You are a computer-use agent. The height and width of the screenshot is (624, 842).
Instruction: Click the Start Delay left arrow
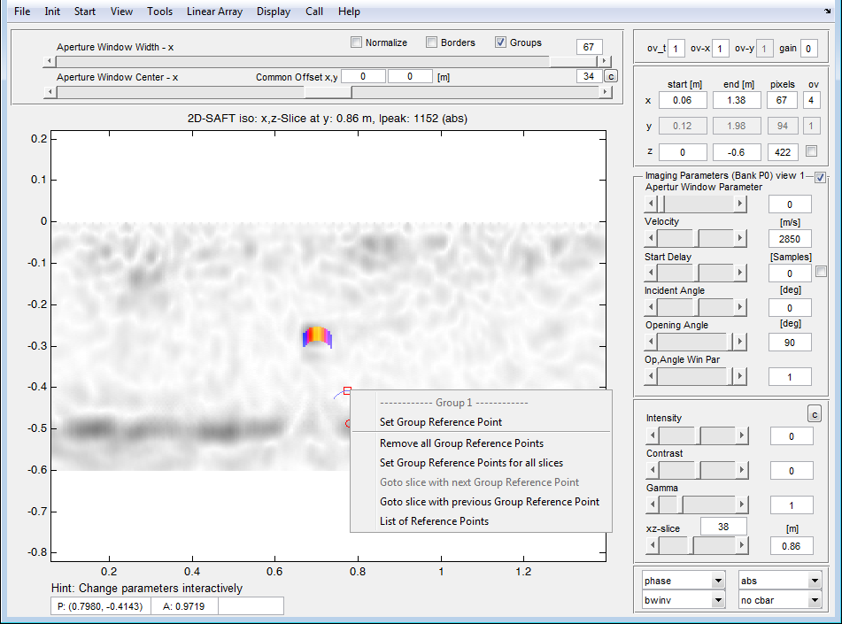(x=651, y=273)
